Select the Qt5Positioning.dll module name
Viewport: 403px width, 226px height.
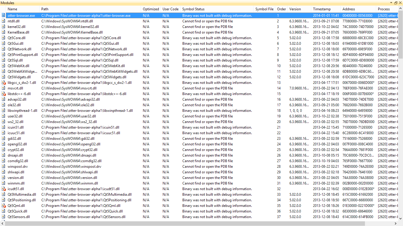(x=22, y=200)
